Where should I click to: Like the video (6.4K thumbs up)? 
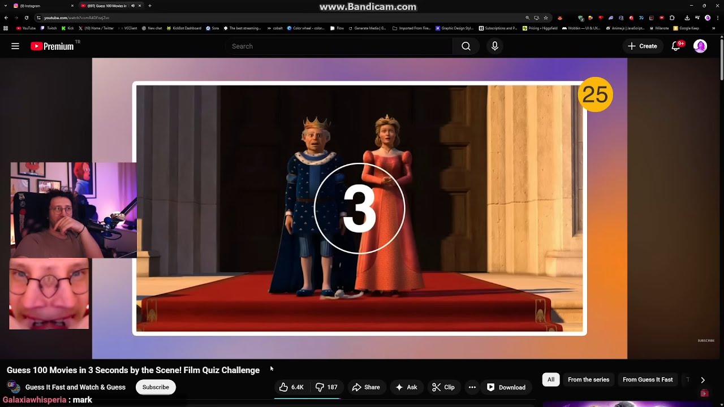(x=291, y=387)
